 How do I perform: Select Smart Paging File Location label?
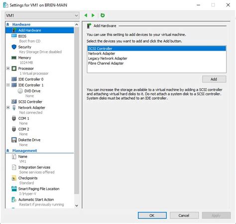39,189
